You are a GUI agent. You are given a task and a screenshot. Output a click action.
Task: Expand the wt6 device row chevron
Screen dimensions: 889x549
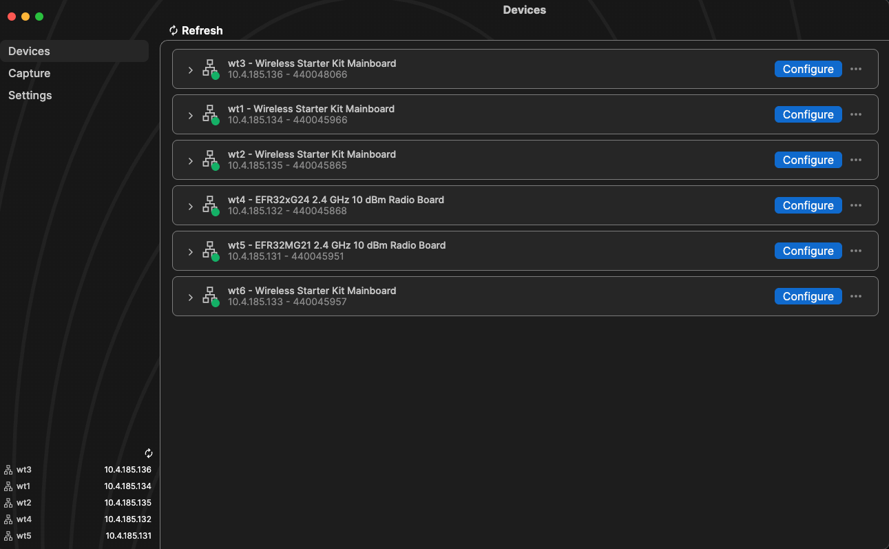point(191,298)
